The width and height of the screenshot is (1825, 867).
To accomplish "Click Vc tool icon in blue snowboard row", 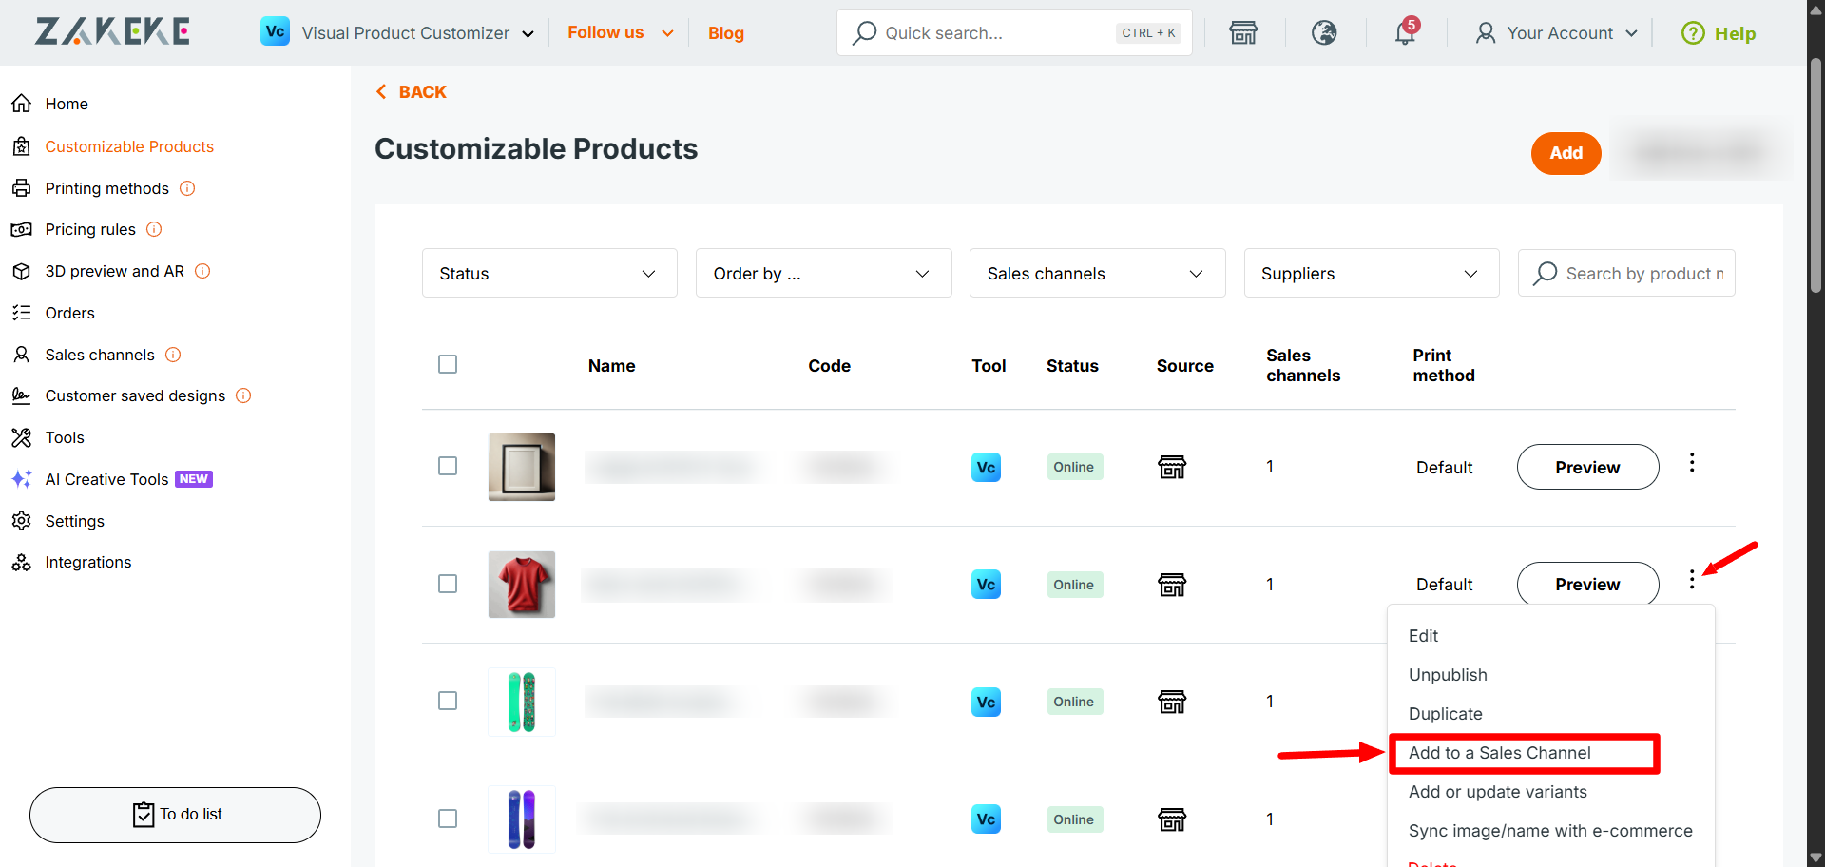I will (986, 819).
